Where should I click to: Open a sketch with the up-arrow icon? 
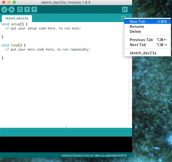point(27,9)
